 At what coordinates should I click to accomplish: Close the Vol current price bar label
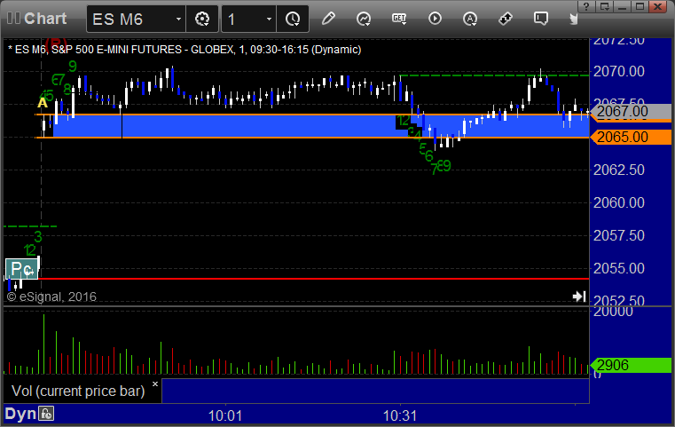click(x=155, y=384)
